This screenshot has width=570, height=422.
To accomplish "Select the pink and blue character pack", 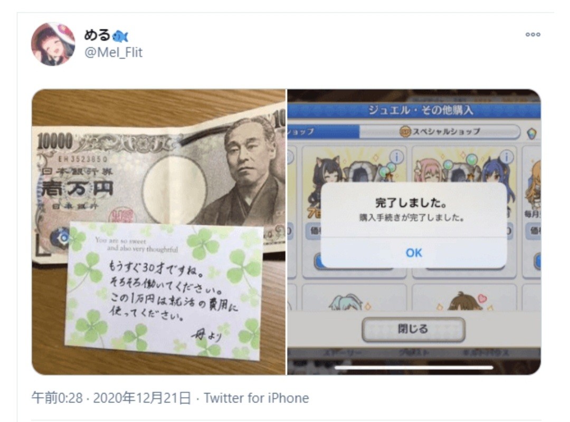I will pos(464,212).
